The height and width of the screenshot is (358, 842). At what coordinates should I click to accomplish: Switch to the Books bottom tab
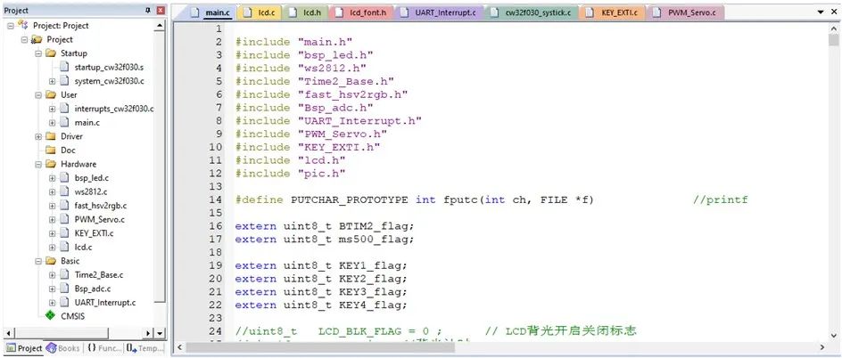click(62, 348)
